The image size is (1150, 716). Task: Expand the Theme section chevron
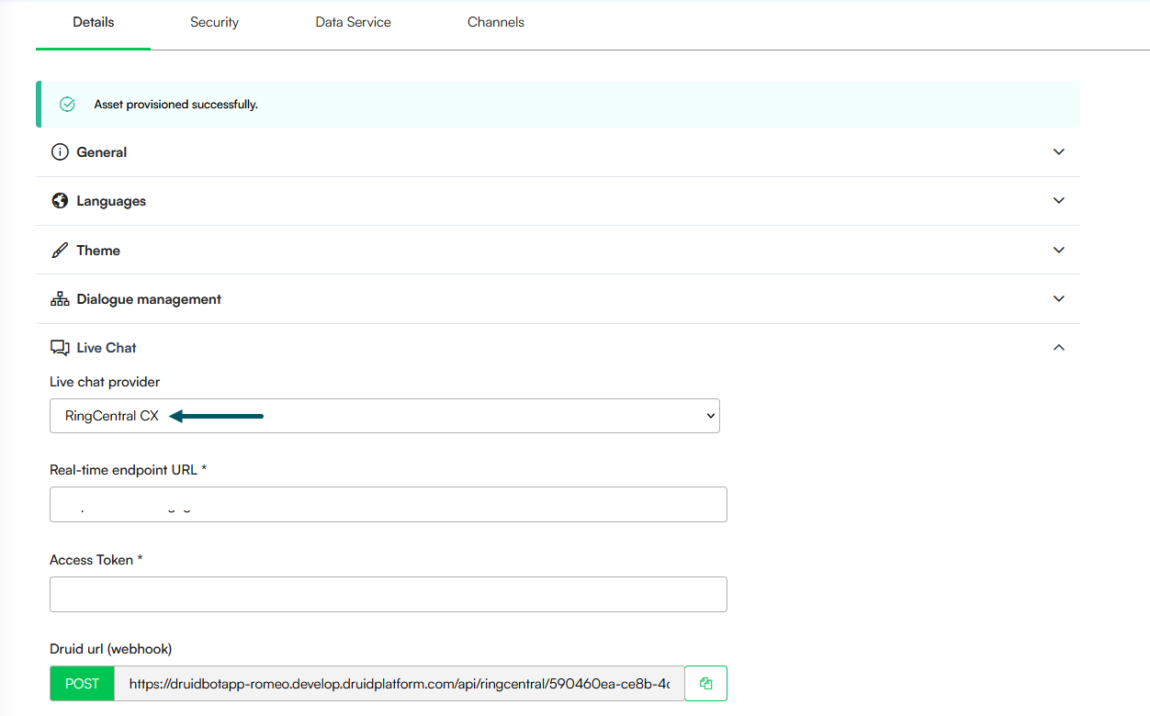[x=1058, y=250]
